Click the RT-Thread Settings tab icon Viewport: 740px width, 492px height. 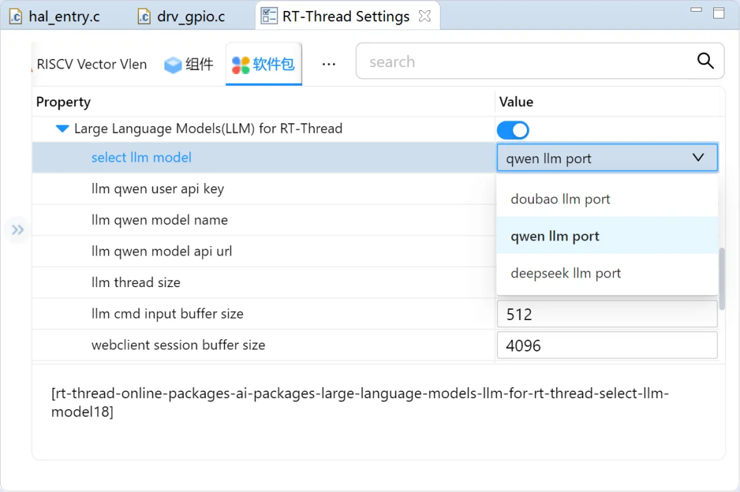269,16
